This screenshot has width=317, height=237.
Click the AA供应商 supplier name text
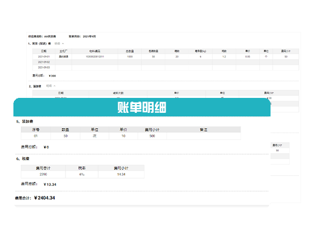click(x=53, y=37)
